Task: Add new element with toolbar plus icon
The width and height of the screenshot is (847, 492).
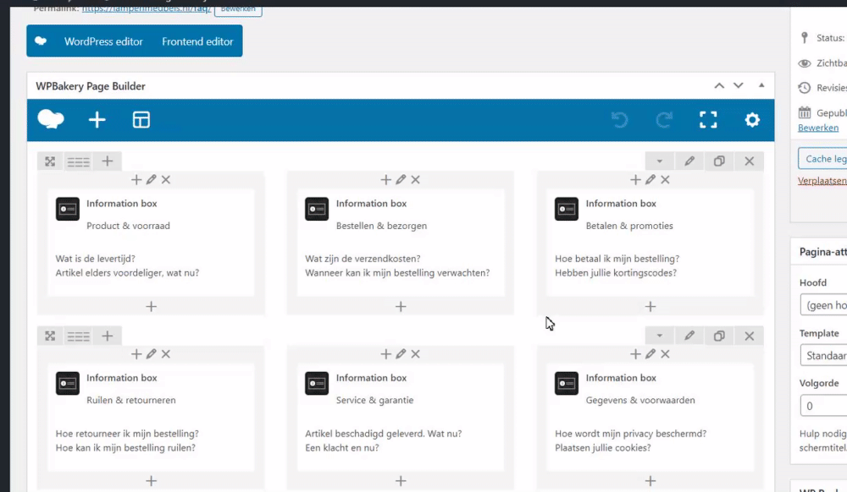Action: tap(97, 120)
